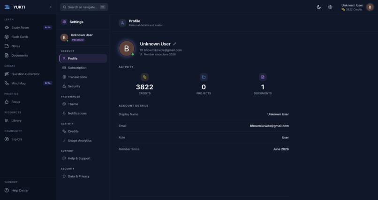The image size is (378, 200).
Task: Click the Theme palette icon
Action: (64, 104)
